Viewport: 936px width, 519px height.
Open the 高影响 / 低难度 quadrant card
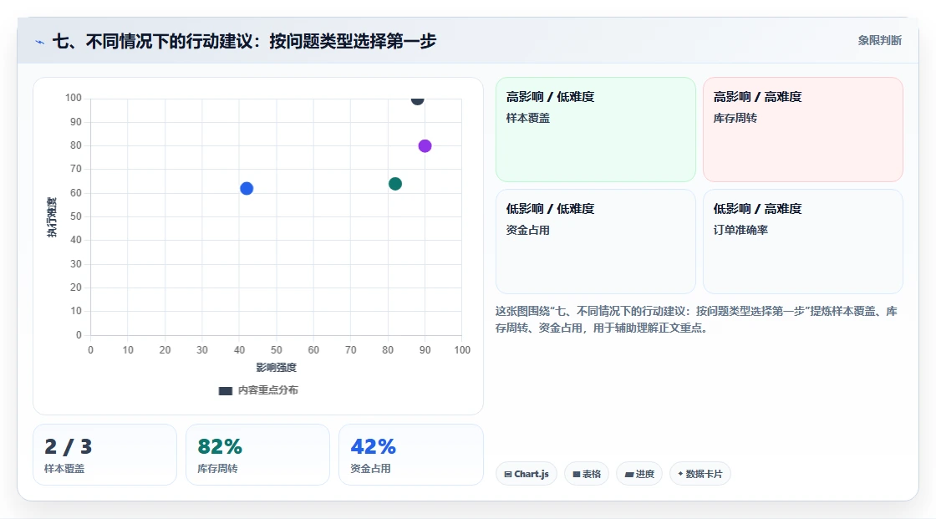(596, 130)
